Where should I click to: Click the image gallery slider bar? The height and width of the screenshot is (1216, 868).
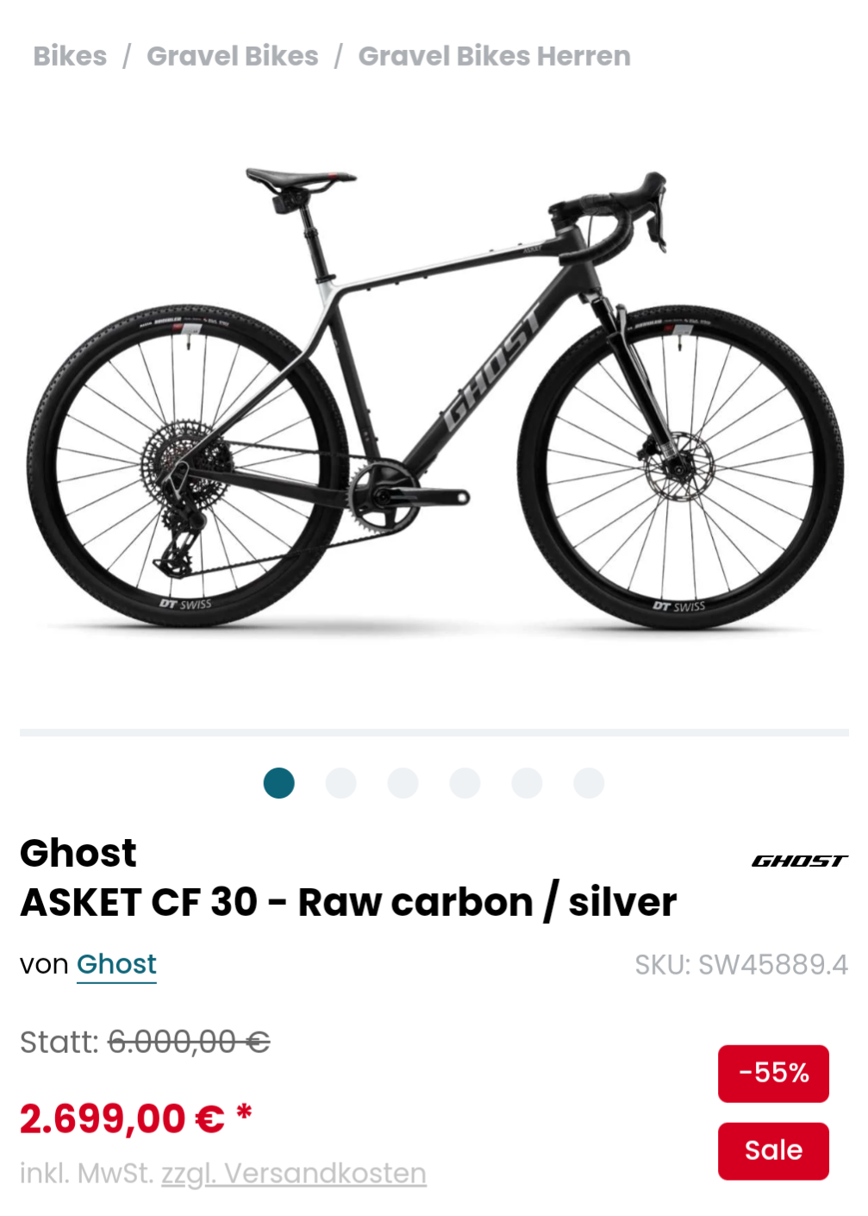tap(434, 732)
